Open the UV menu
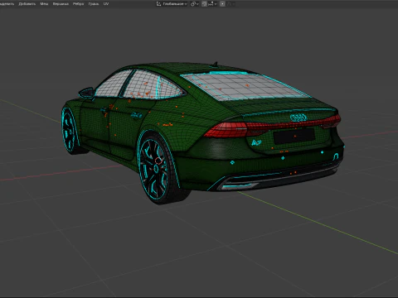 (x=106, y=4)
